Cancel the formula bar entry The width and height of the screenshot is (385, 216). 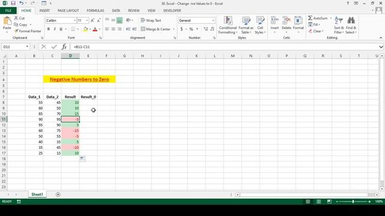click(x=44, y=47)
